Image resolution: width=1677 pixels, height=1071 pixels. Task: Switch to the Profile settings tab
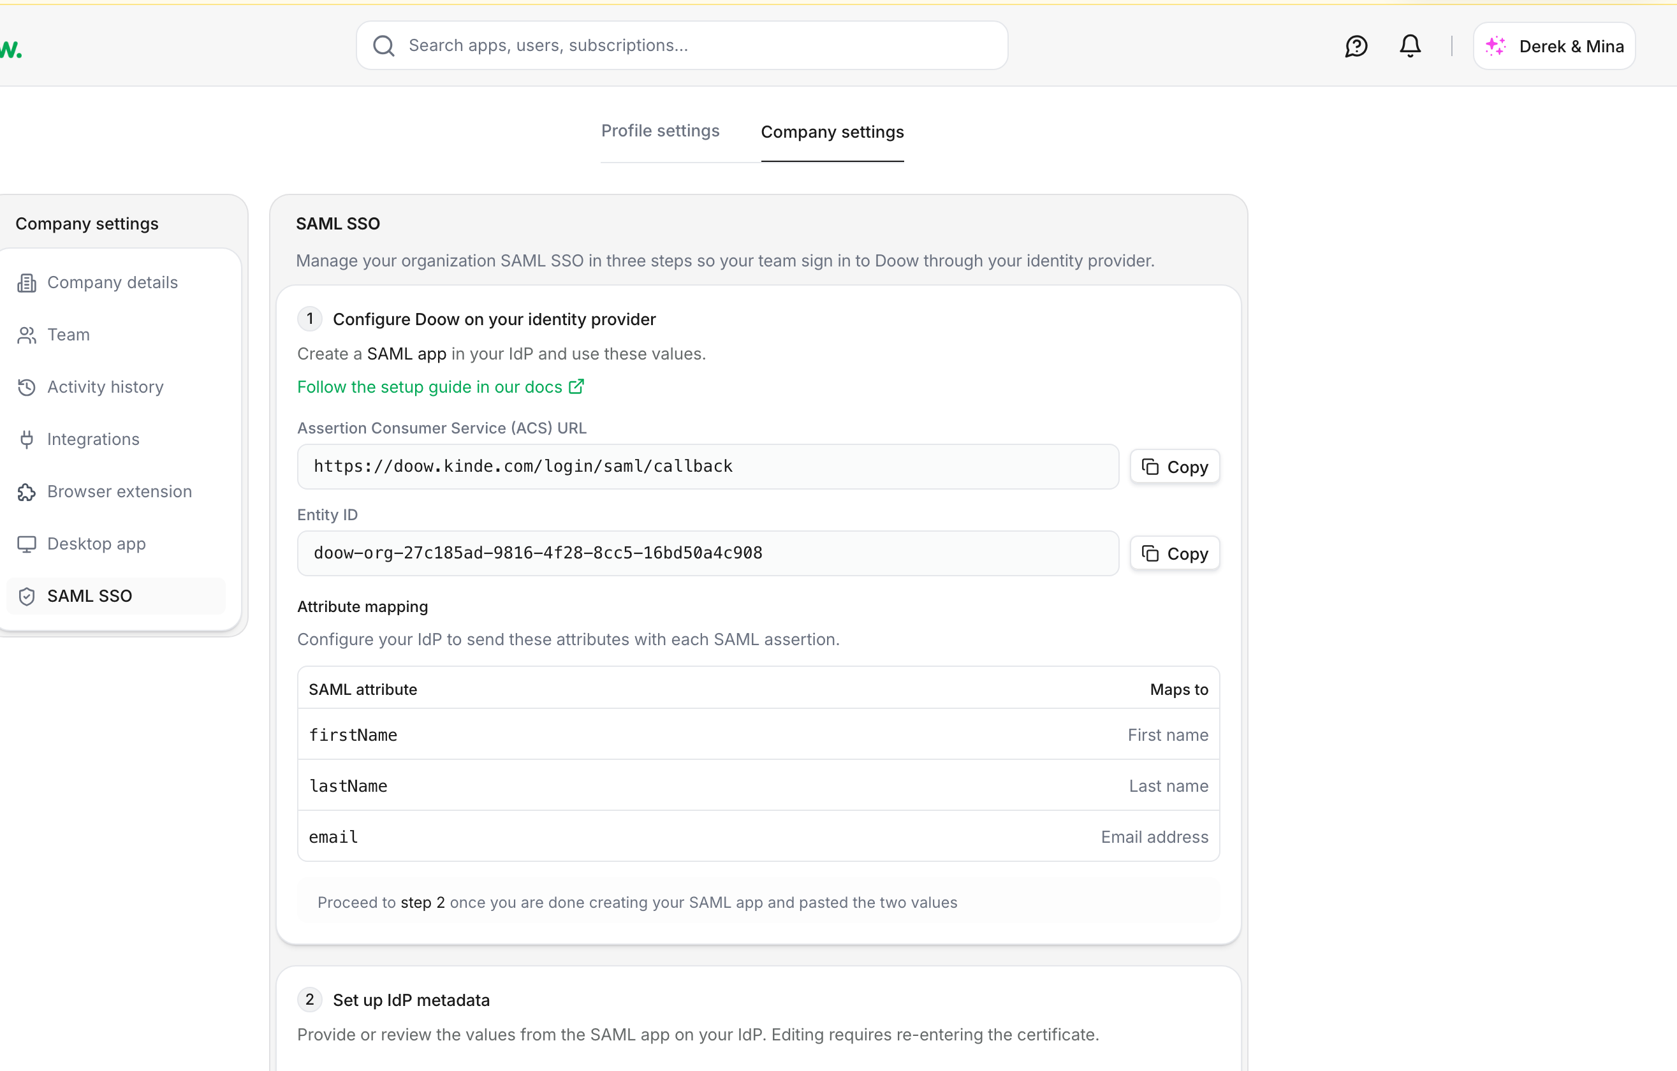click(659, 131)
